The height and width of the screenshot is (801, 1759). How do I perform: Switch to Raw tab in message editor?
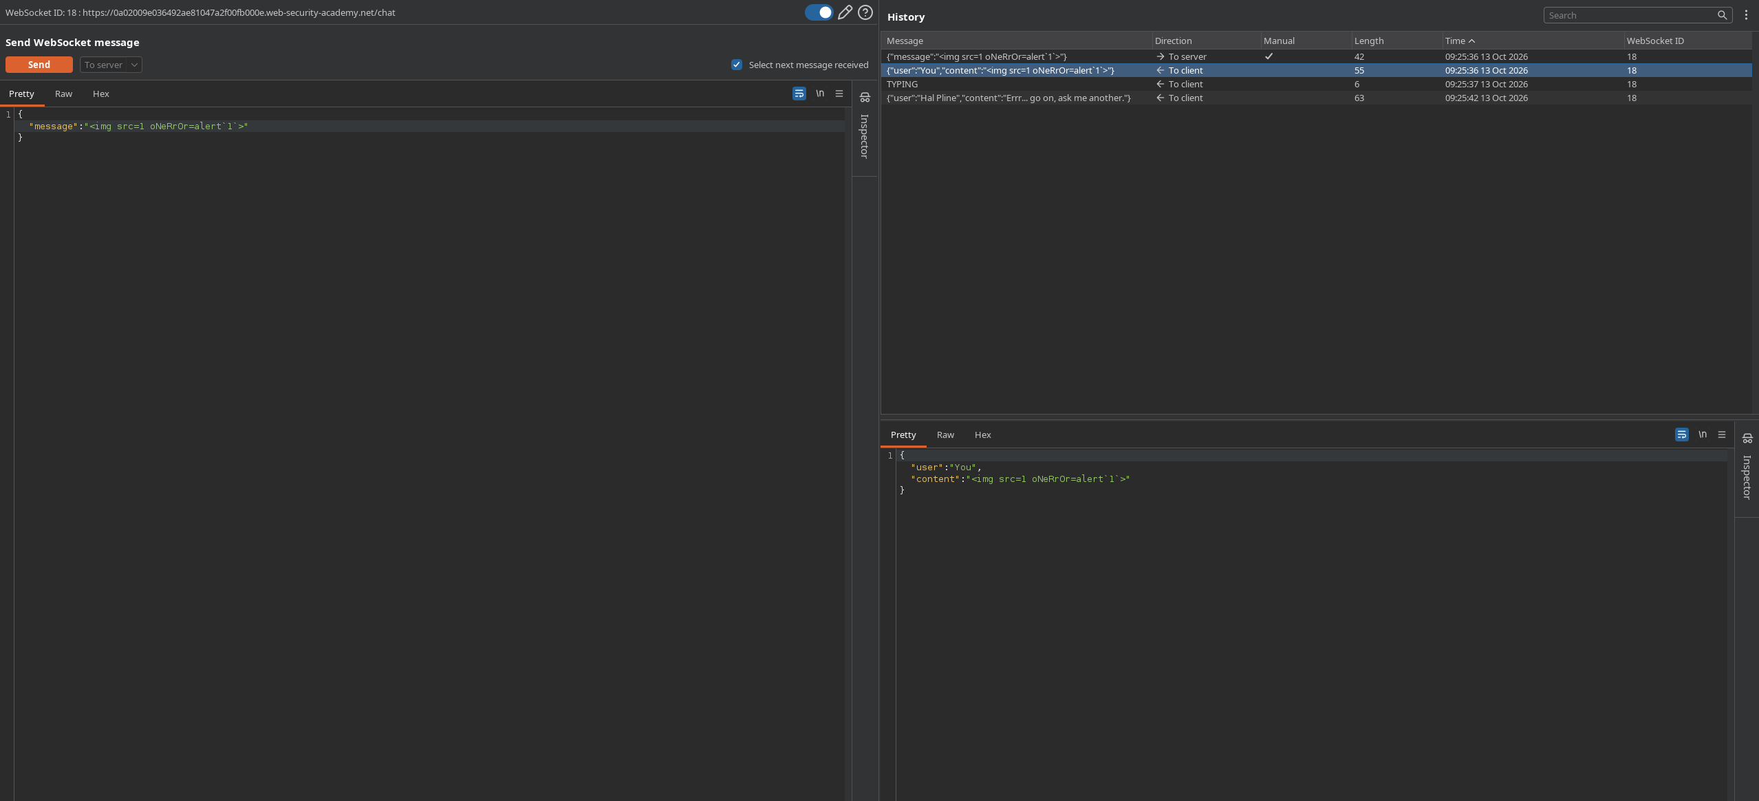(63, 94)
